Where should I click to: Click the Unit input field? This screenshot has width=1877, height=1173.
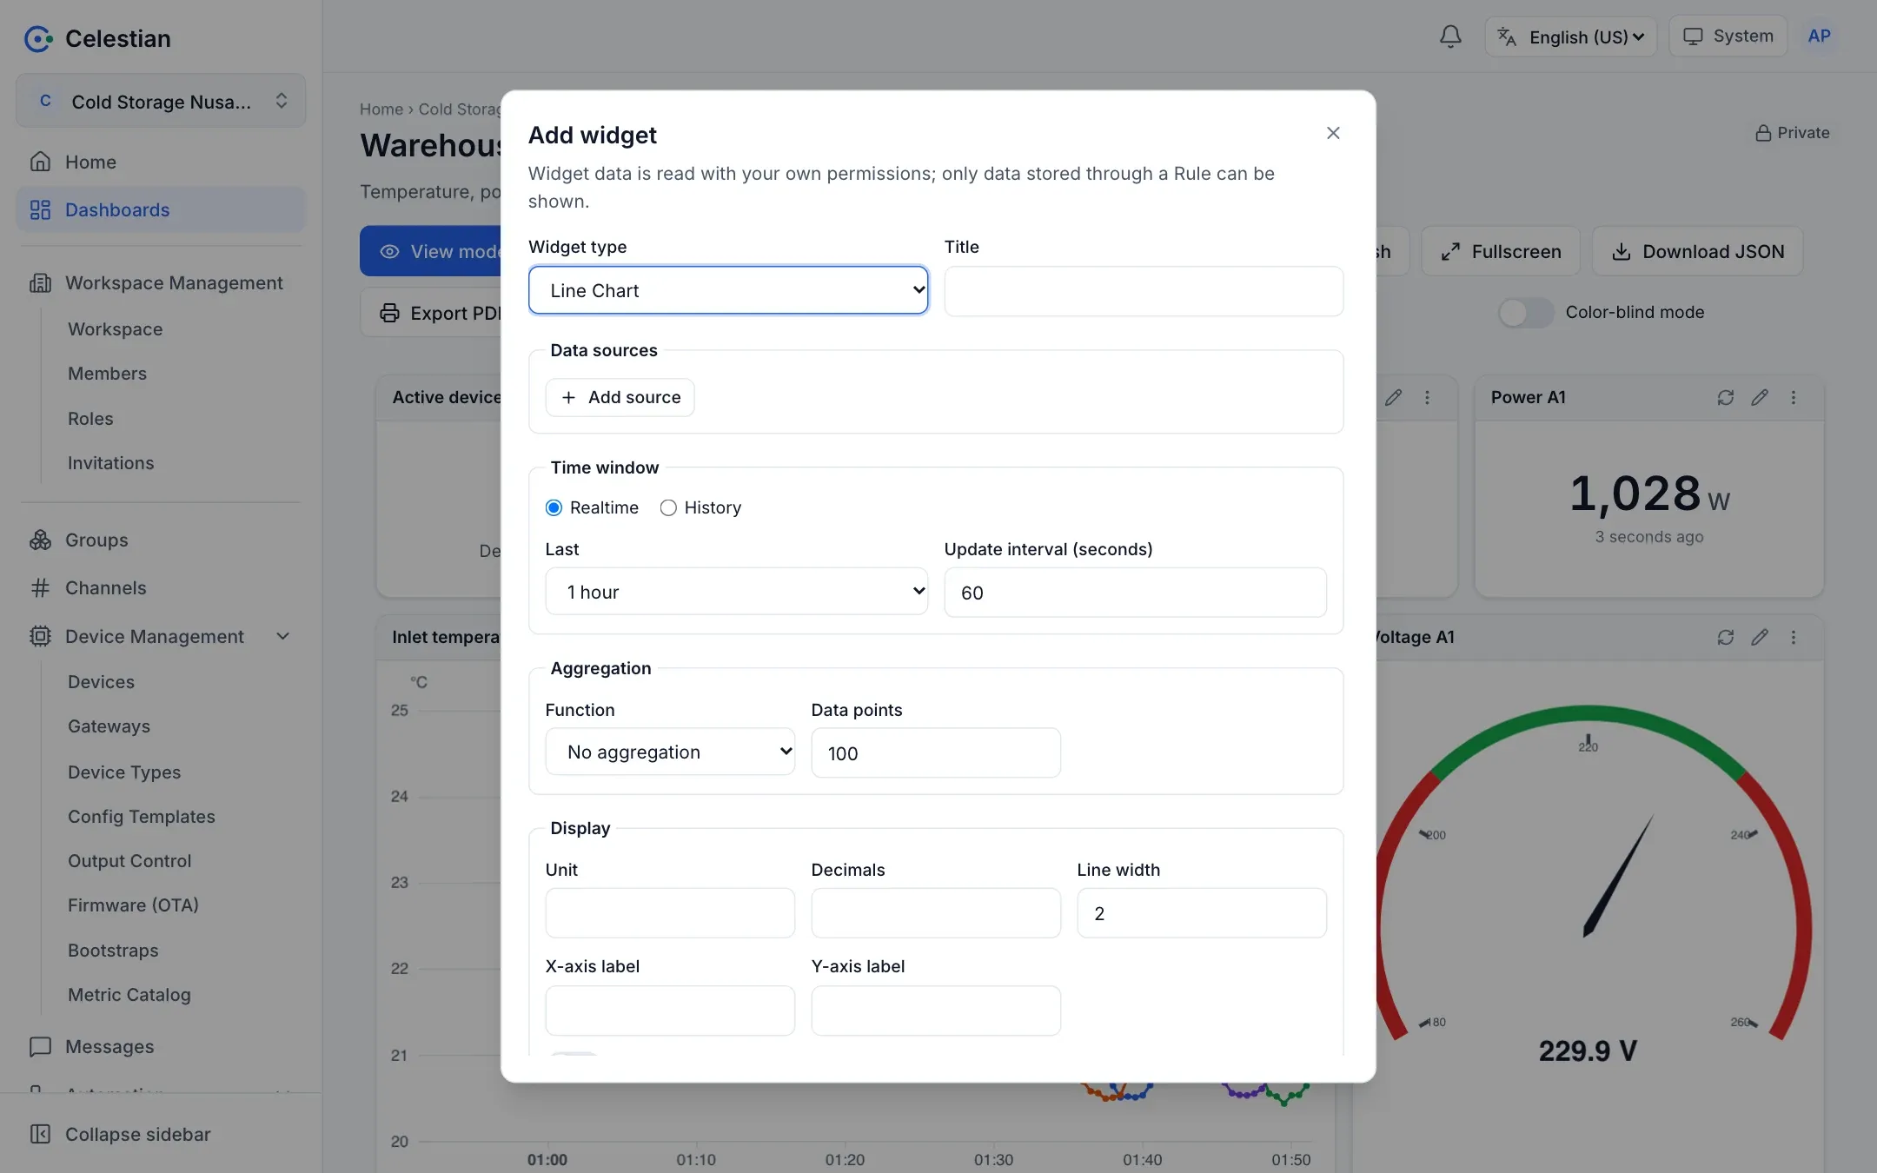coord(670,912)
